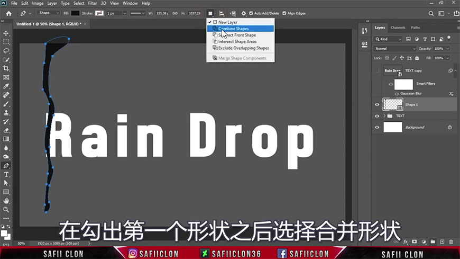Open the Opacity slider dropdown
Viewport: 460px width, 259px height.
point(448,49)
